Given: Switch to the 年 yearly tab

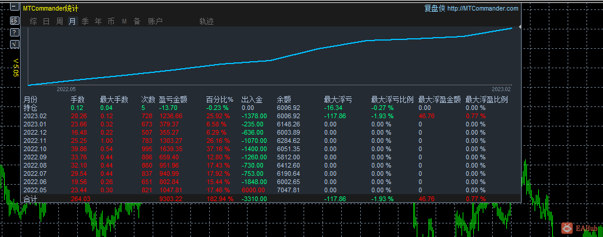Looking at the screenshot, I should point(98,22).
